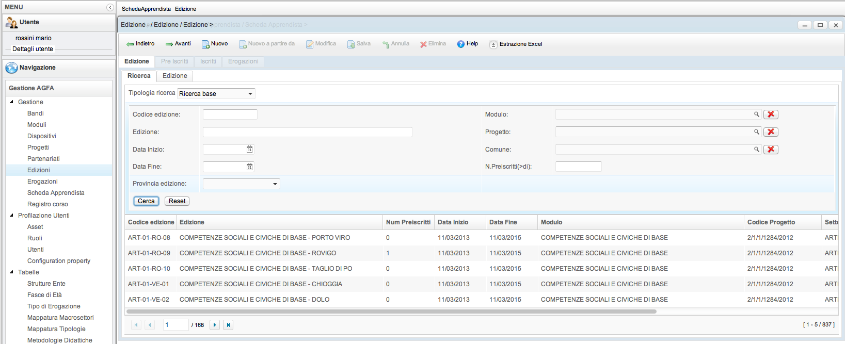Image resolution: width=845 pixels, height=344 pixels.
Task: Click the Estrazione Excel export icon
Action: 493,45
